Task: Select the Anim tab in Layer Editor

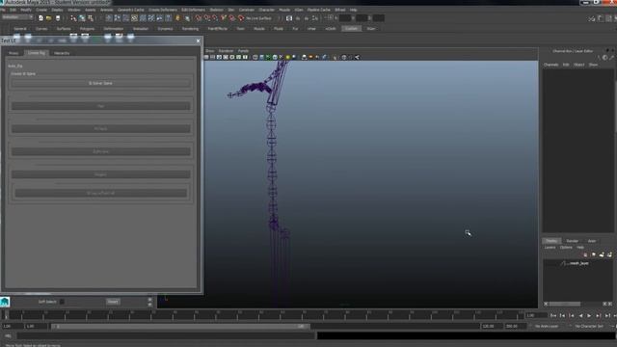Action: [592, 241]
